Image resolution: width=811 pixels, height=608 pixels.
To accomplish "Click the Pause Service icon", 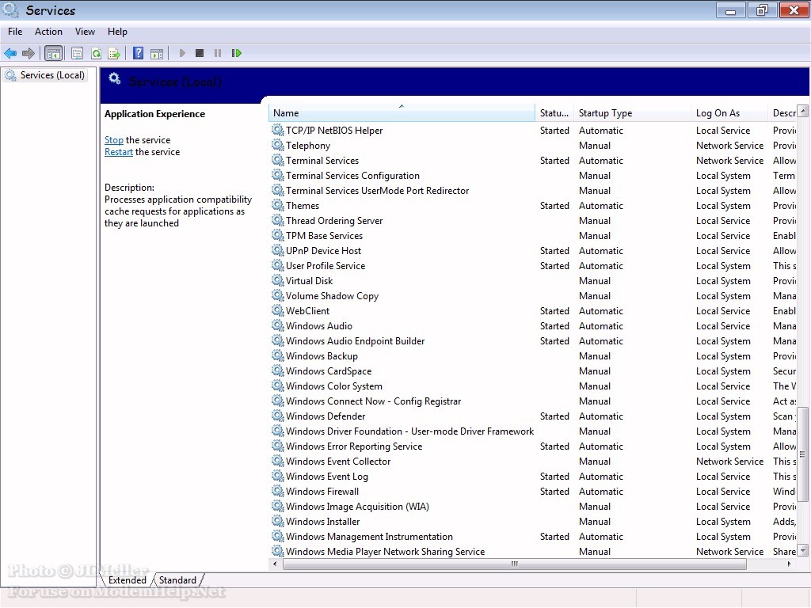I will tap(218, 53).
